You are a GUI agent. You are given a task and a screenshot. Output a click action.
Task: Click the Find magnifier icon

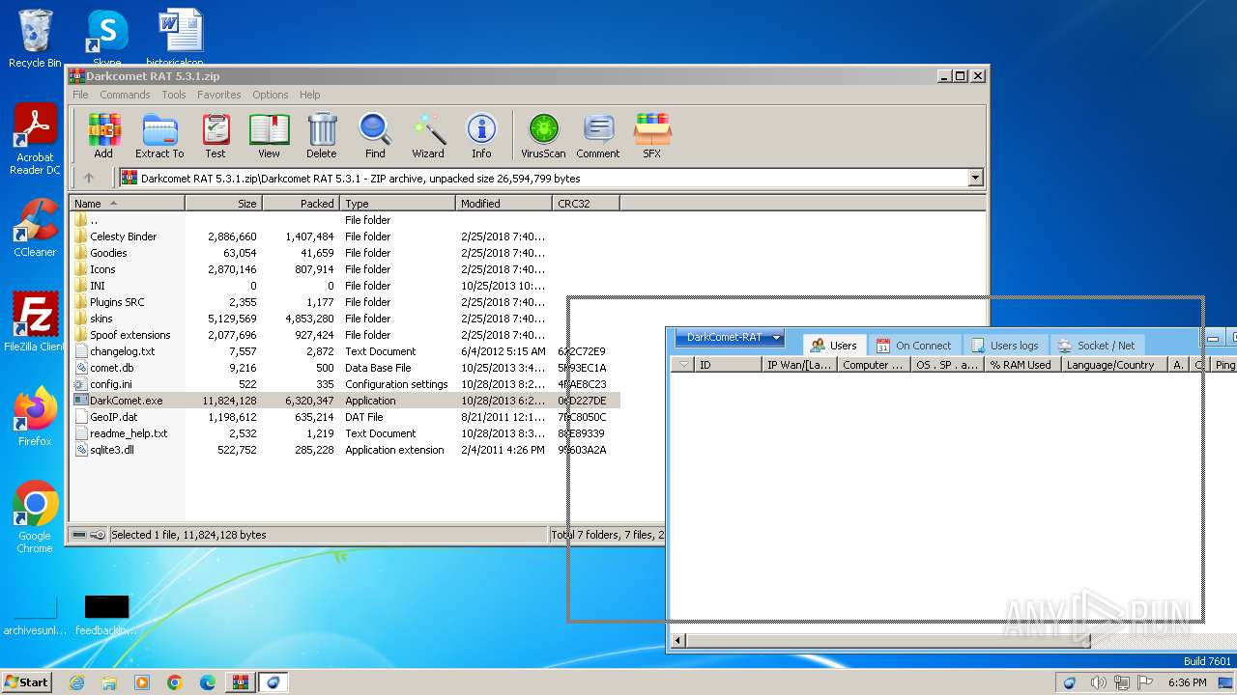pos(375,136)
